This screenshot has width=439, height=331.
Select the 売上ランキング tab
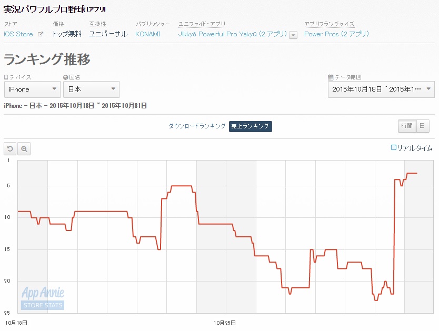click(251, 126)
